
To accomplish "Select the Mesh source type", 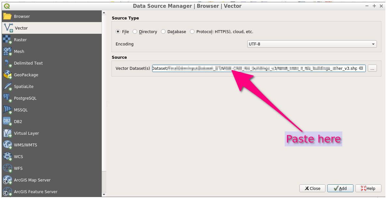I will [x=19, y=51].
